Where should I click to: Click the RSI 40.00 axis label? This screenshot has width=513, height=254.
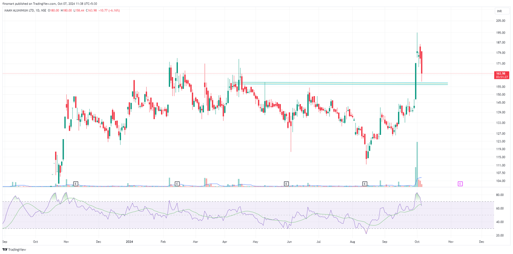[x=501, y=222]
